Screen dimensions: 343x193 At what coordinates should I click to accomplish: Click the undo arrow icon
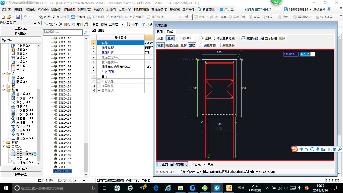coord(25,17)
